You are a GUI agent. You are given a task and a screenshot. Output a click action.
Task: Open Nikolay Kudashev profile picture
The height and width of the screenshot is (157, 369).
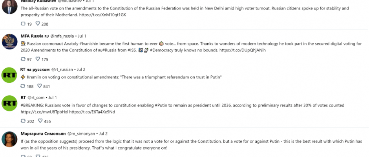point(10,6)
